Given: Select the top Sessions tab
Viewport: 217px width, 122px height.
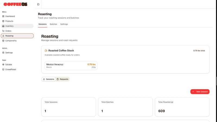Looking at the screenshot, I should pos(43,24).
